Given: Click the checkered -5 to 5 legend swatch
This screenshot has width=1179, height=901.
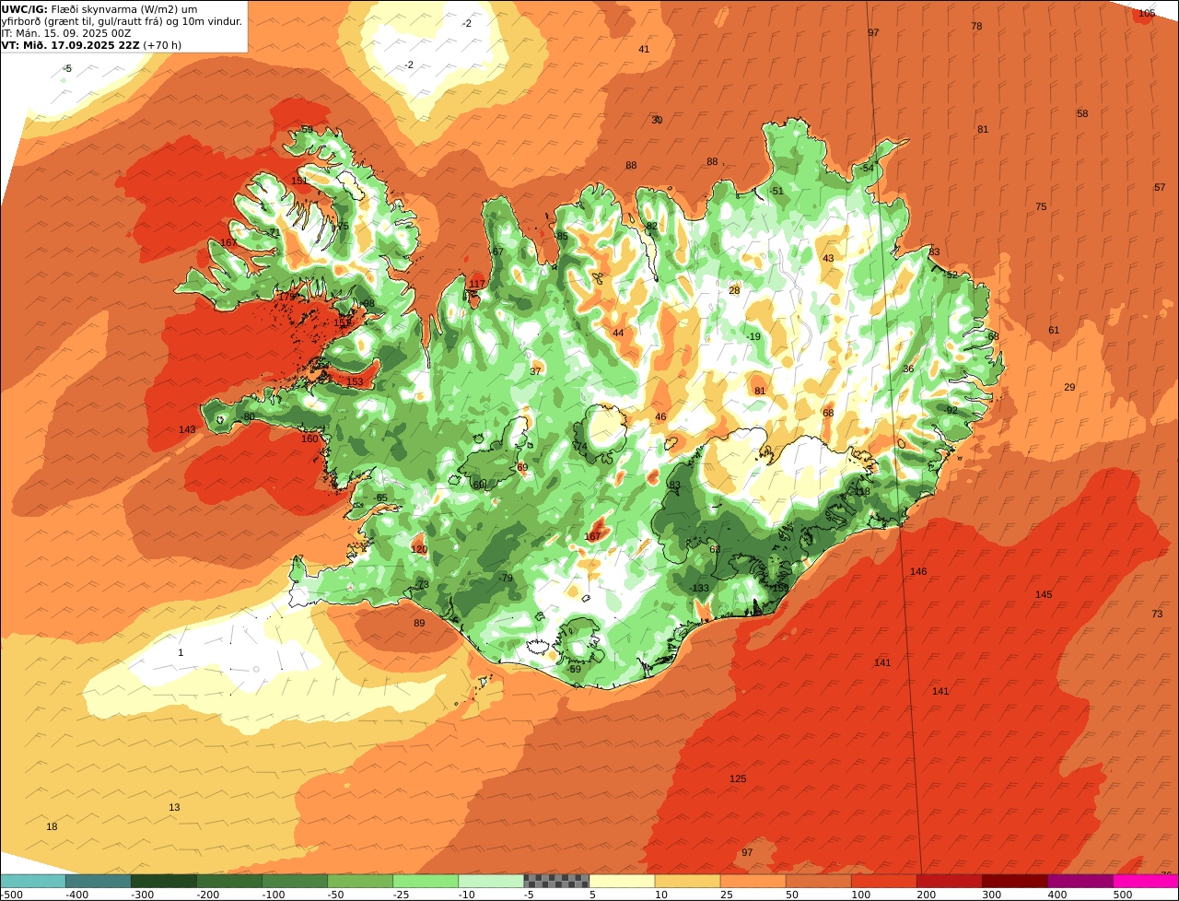Looking at the screenshot, I should [556, 881].
